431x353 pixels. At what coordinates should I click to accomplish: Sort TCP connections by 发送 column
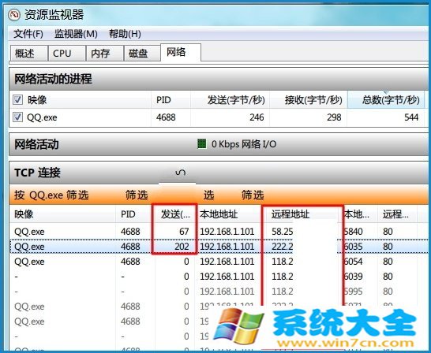pos(174,214)
